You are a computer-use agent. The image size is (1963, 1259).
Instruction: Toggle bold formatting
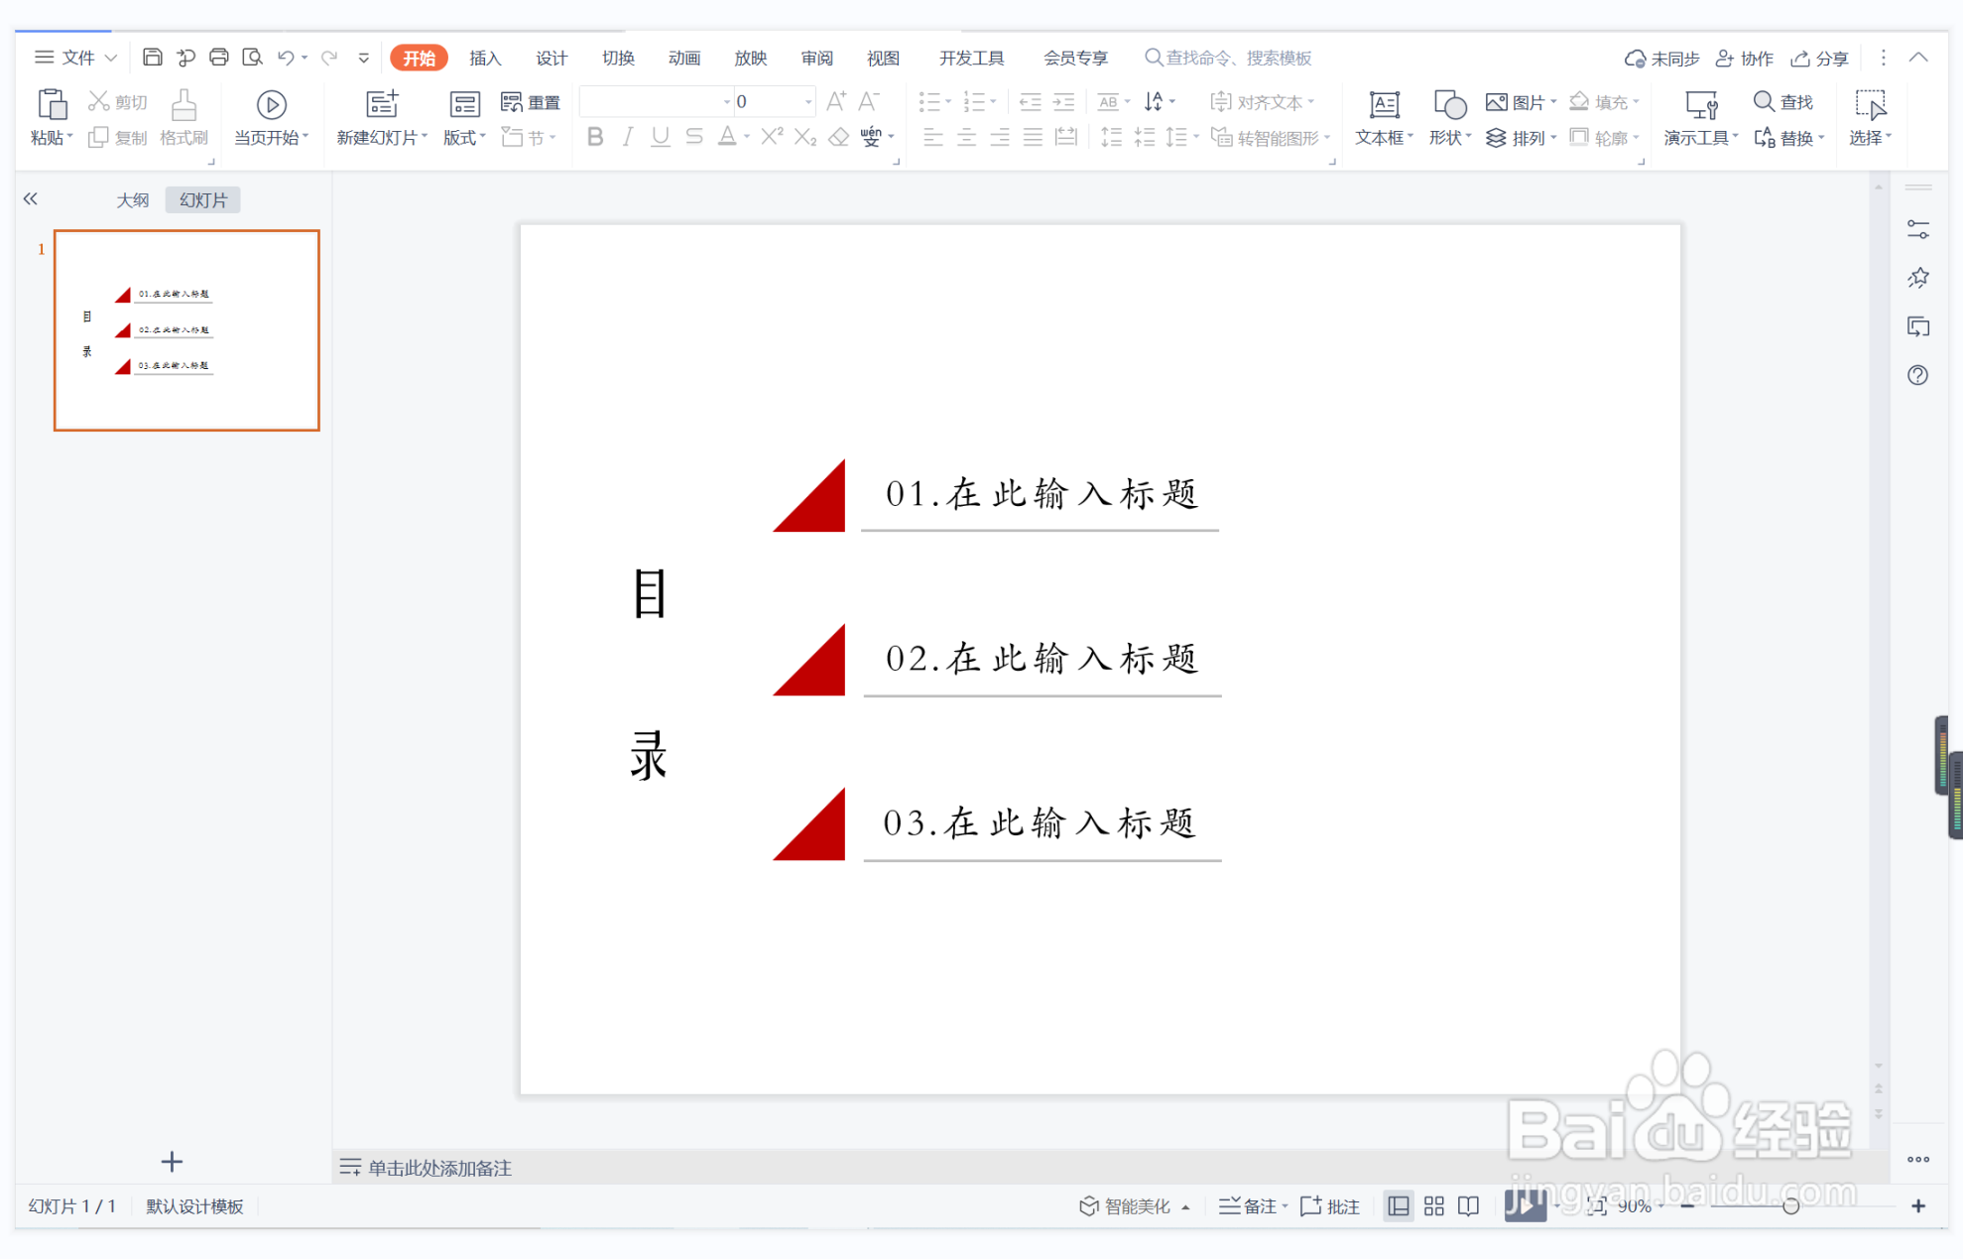click(x=594, y=137)
